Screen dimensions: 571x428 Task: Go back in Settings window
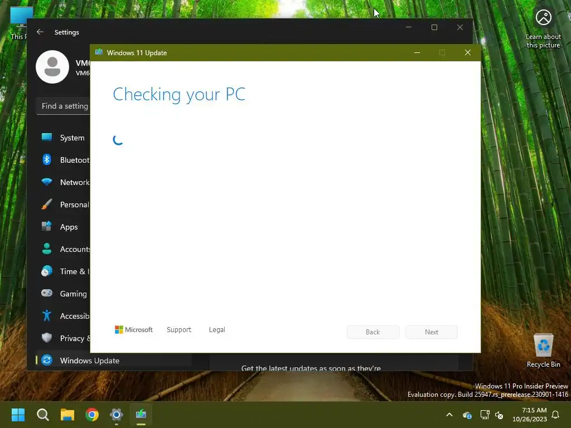pyautogui.click(x=40, y=32)
